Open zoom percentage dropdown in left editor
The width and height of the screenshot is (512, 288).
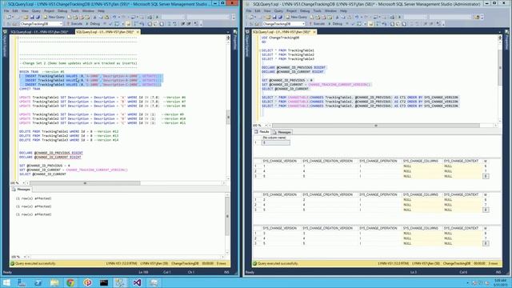tap(23, 183)
